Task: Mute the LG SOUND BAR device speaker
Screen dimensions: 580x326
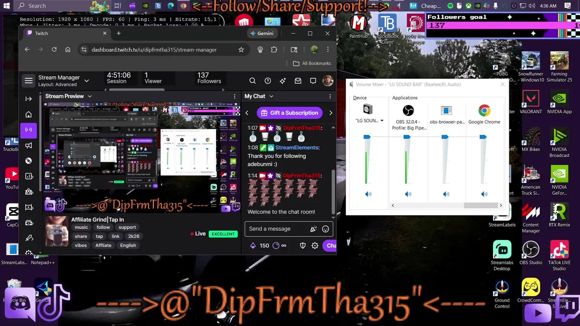Action: [368, 194]
